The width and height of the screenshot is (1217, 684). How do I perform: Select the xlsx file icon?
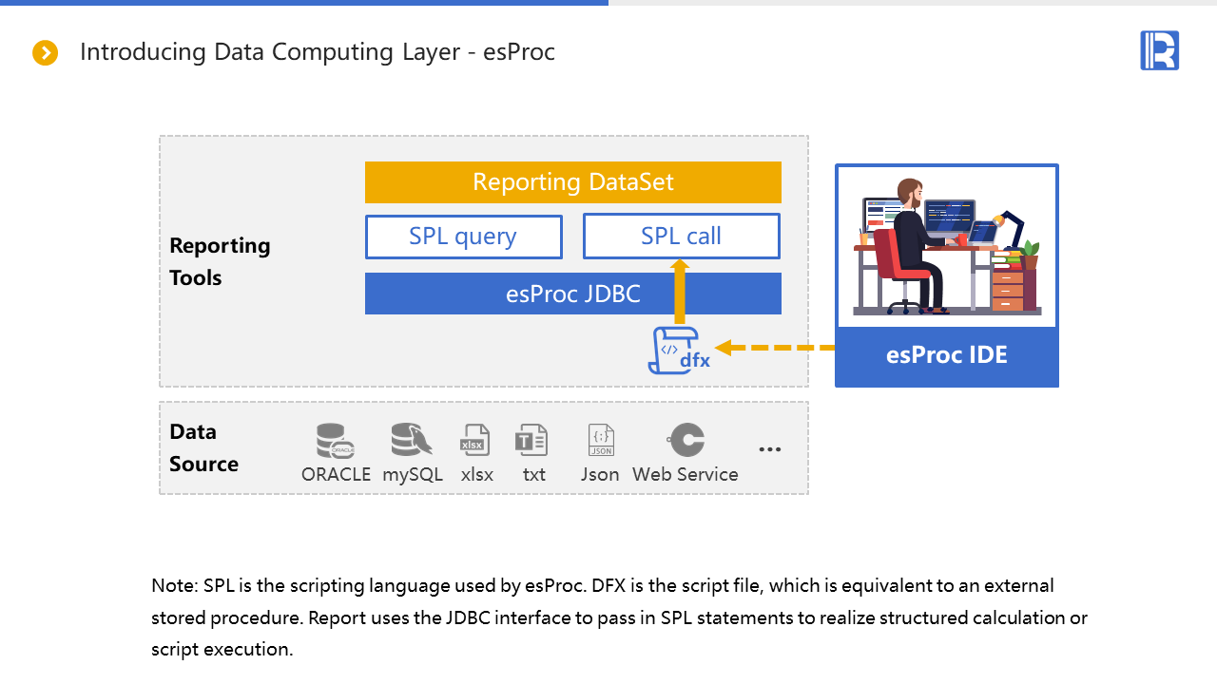(x=475, y=442)
